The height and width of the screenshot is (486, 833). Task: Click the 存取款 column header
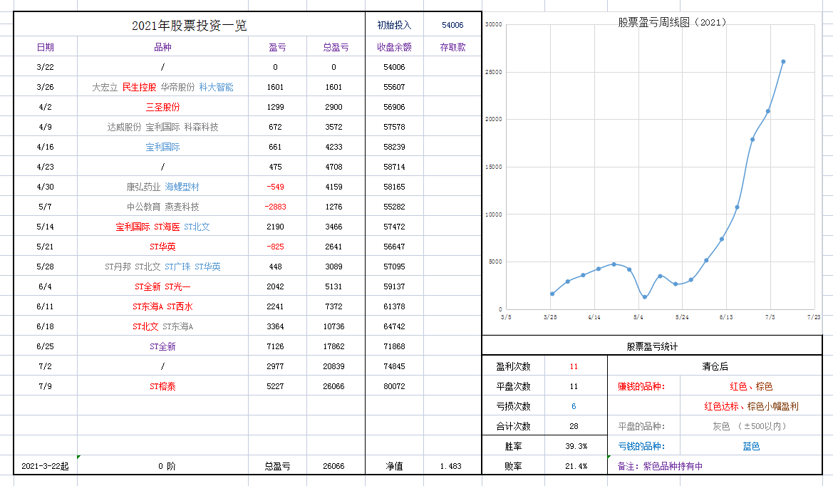click(x=452, y=47)
